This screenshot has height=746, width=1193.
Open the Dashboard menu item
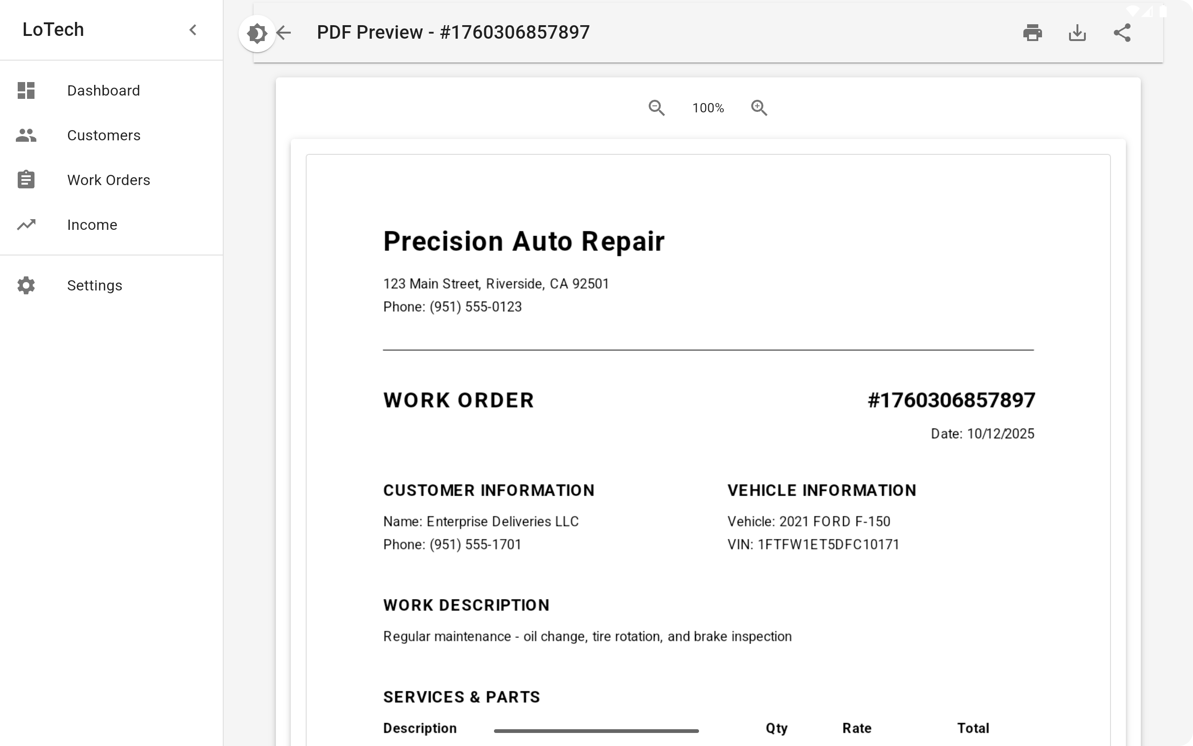pos(103,91)
